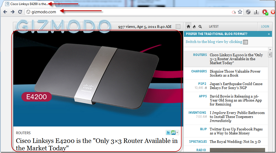Click the 10,446 view count under PSP2
This screenshot has height=153, width=276.
199,88
